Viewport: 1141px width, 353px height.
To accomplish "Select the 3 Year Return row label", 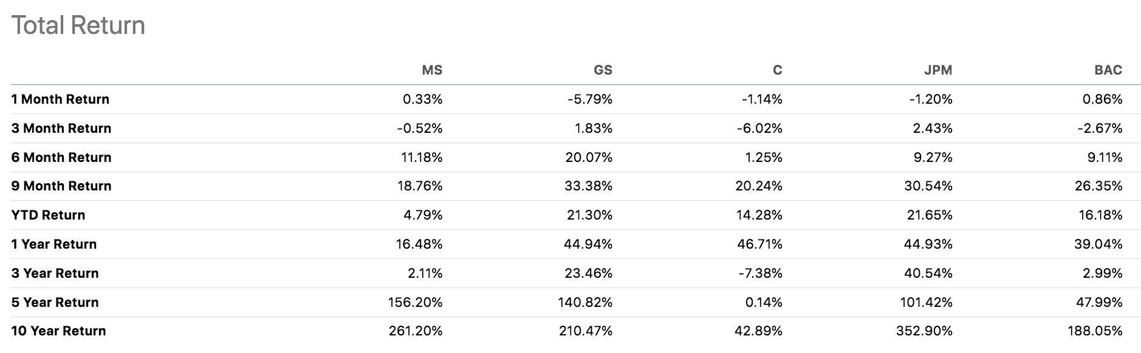I will coord(55,274).
